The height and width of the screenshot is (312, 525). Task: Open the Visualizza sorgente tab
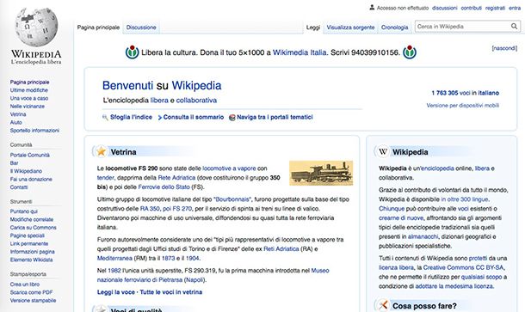click(x=350, y=28)
